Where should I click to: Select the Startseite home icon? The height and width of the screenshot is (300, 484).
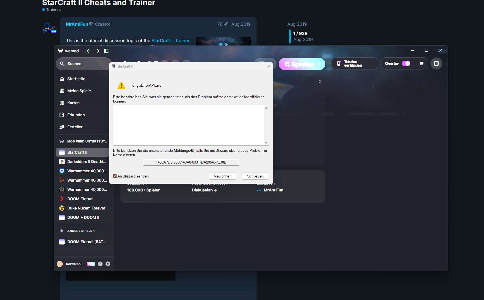point(62,79)
